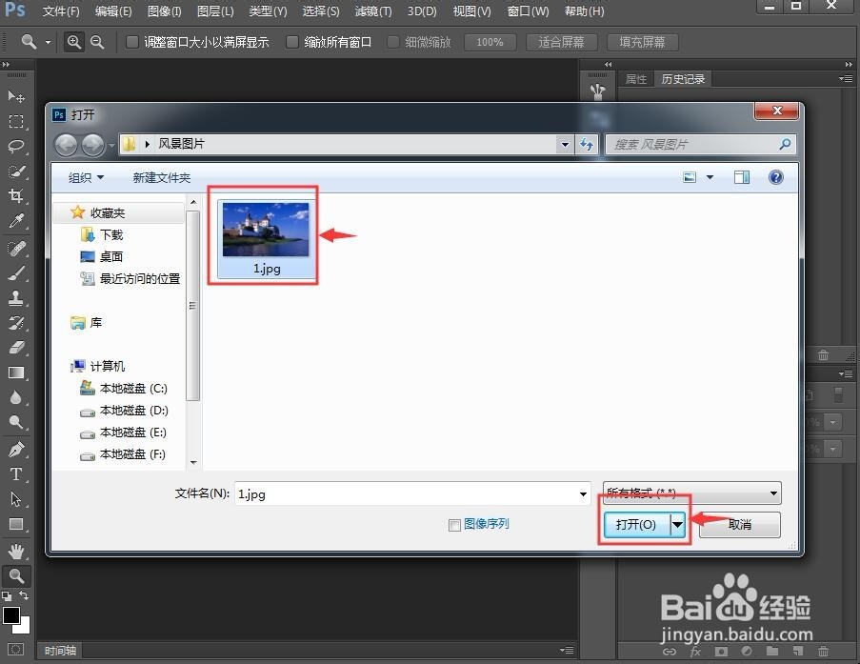Select the Clone Stamp tool
Viewport: 860px width, 664px height.
[16, 298]
